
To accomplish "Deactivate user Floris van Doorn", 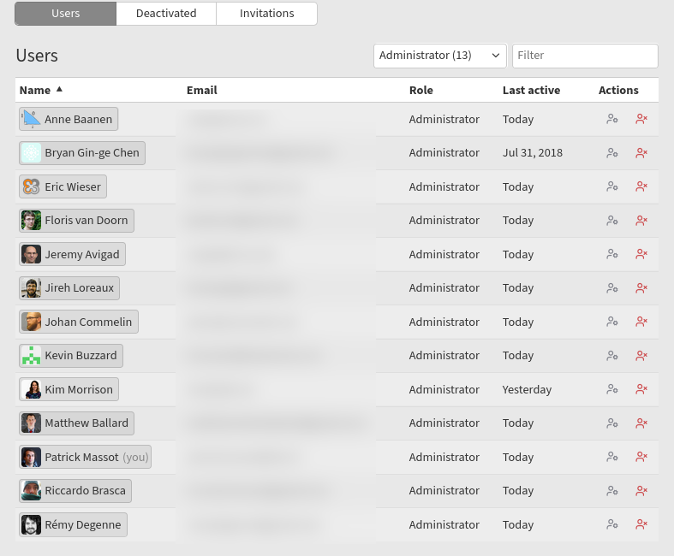I will (641, 221).
